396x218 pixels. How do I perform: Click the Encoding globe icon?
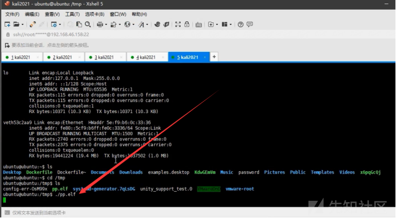127,25
